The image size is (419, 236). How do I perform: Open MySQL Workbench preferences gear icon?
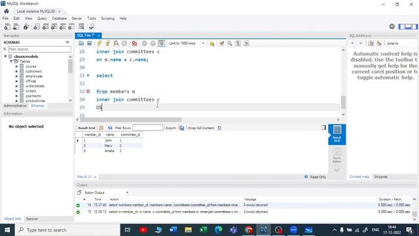coord(392,26)
